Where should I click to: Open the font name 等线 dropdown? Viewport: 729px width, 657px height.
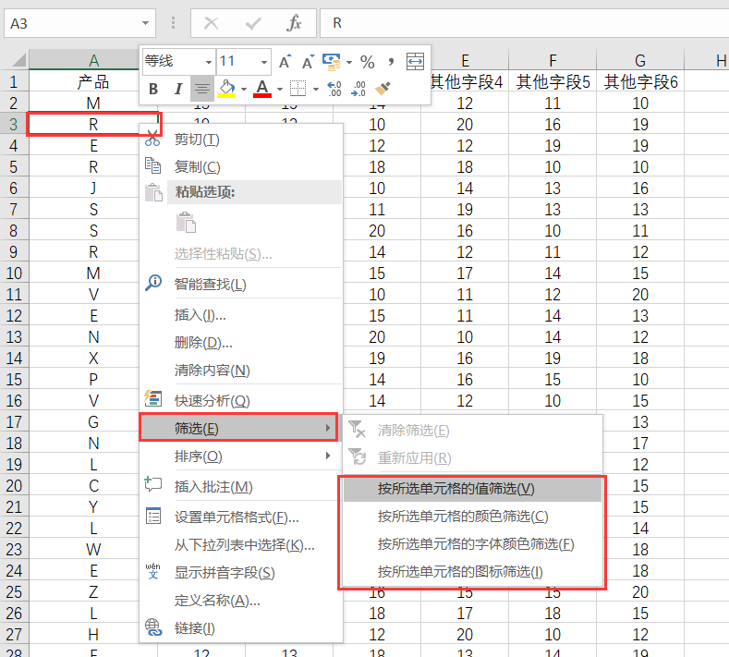(209, 62)
